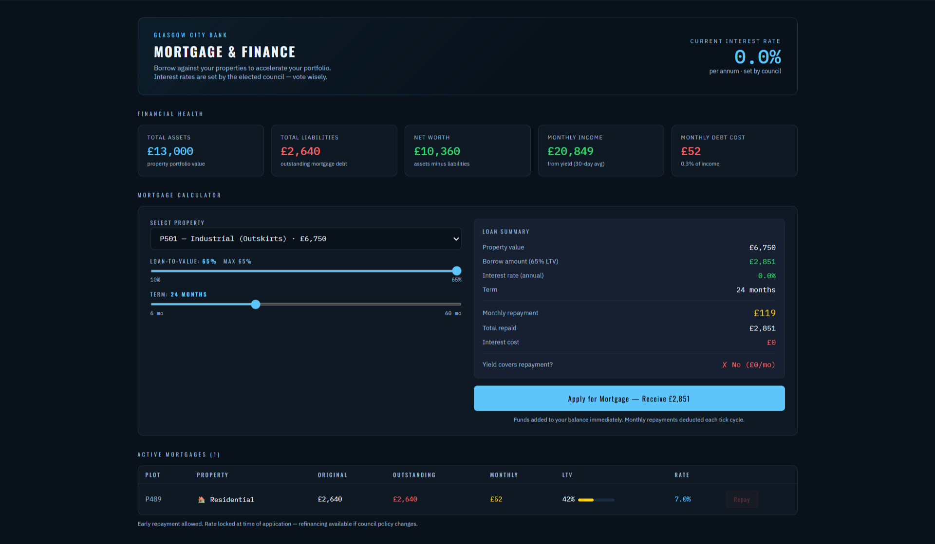This screenshot has width=935, height=544.
Task: Select the Total Liabilities £2,640 card
Action: pyautogui.click(x=334, y=150)
